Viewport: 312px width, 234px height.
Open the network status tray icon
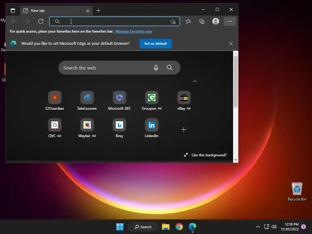(266, 227)
